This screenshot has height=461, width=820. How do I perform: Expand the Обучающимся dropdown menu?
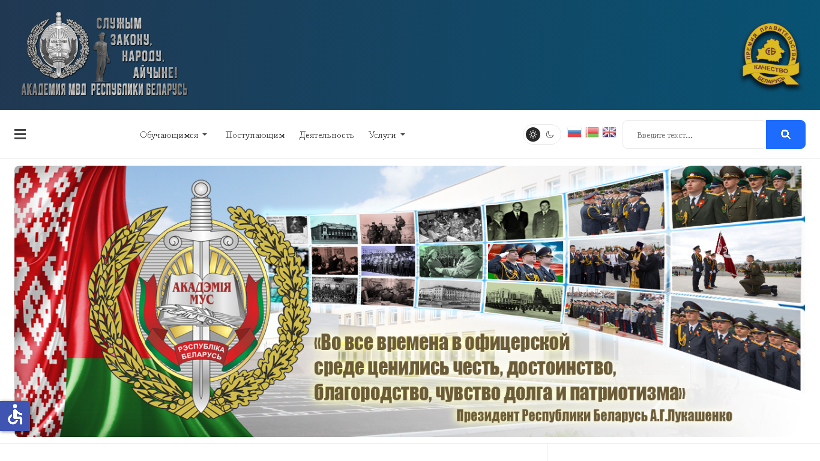click(173, 135)
